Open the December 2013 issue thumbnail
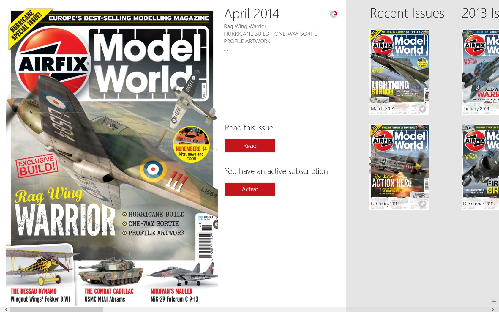 click(x=480, y=167)
